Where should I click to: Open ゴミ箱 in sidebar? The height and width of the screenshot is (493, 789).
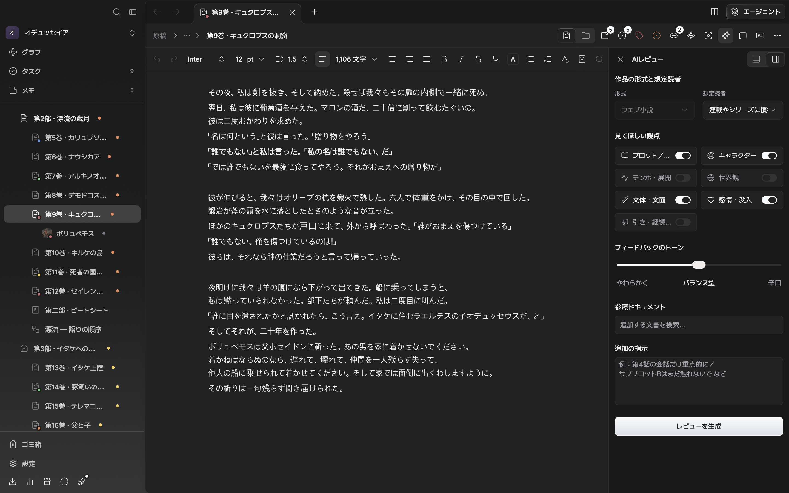[x=72, y=444]
